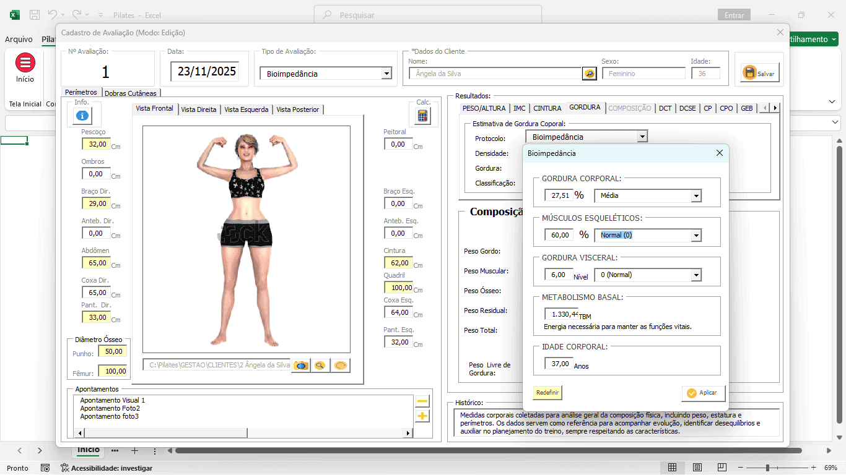Viewport: 846px width, 475px height.
Task: Click the Gordura Corporal percent field
Action: (559, 195)
